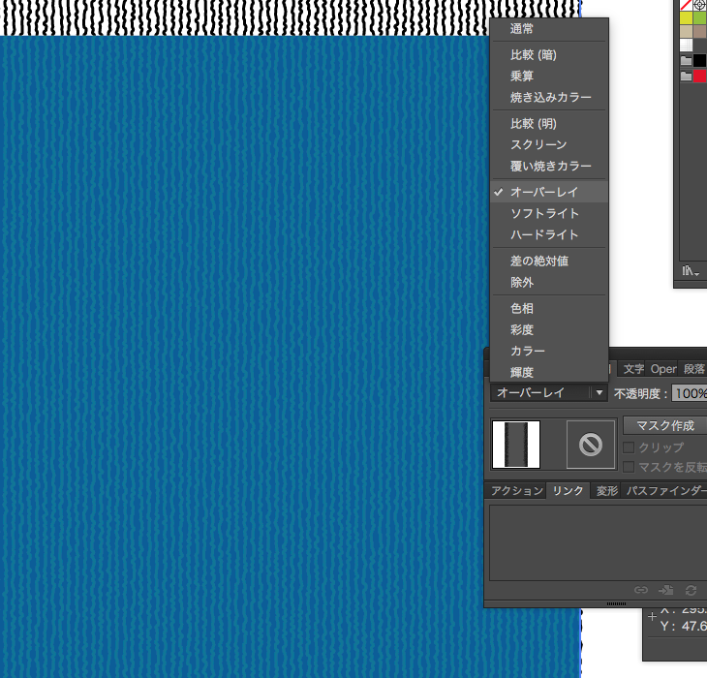Open Swatch Libraries menu icon
Screen dimensions: 707x678
[690, 270]
